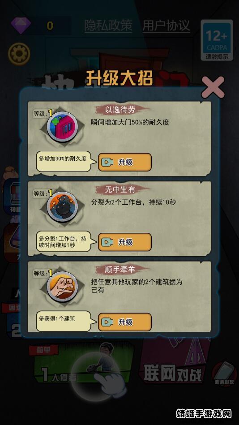Click the 无中生有 bomb skill icon
The image size is (239, 425).
pyautogui.click(x=62, y=206)
